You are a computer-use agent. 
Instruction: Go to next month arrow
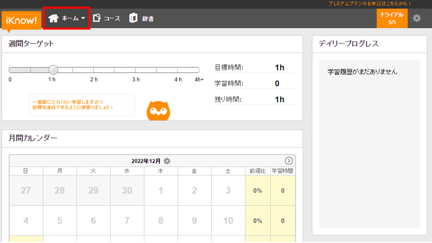click(289, 161)
